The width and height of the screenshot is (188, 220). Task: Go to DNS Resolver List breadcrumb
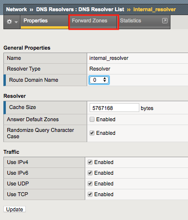pyautogui.click(x=80, y=9)
